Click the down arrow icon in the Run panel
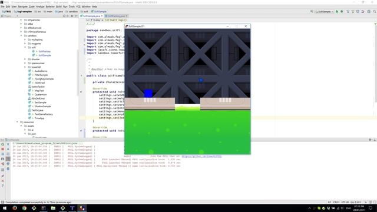 [8, 149]
